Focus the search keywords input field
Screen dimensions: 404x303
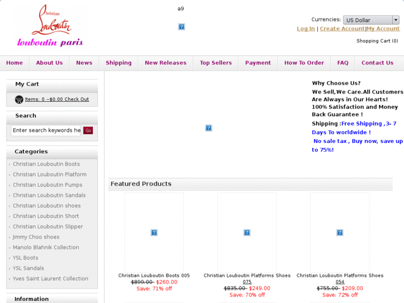coord(46,130)
